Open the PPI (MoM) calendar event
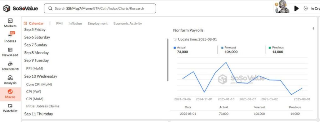 [x=35, y=69]
